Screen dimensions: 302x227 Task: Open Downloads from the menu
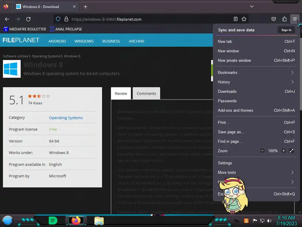[x=256, y=92]
